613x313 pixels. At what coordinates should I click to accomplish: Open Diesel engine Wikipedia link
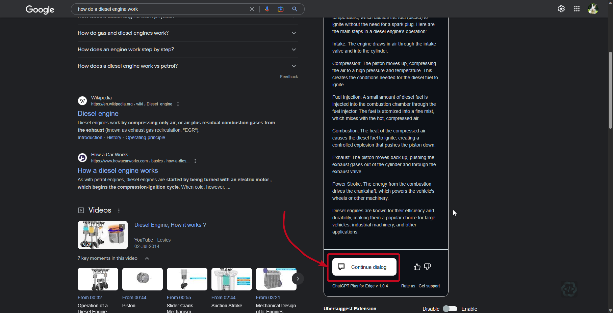pos(98,114)
